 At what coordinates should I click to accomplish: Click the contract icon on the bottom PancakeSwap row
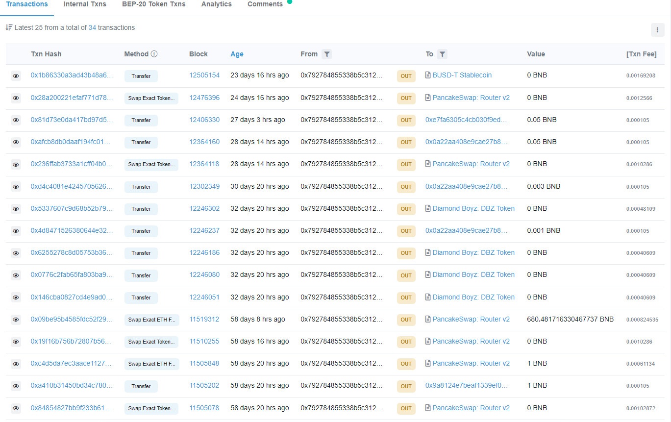[427, 408]
